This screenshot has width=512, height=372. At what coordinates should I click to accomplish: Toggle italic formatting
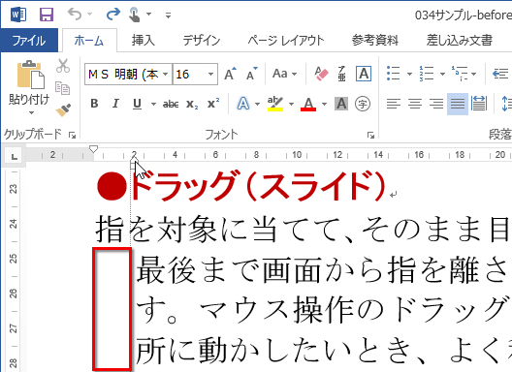point(115,104)
